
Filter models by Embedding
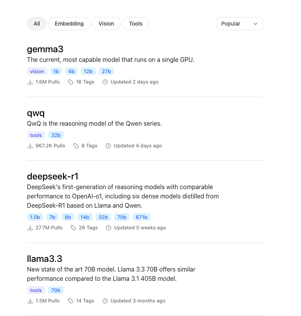click(69, 24)
